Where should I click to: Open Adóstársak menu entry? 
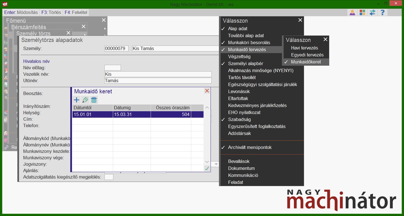point(262,133)
